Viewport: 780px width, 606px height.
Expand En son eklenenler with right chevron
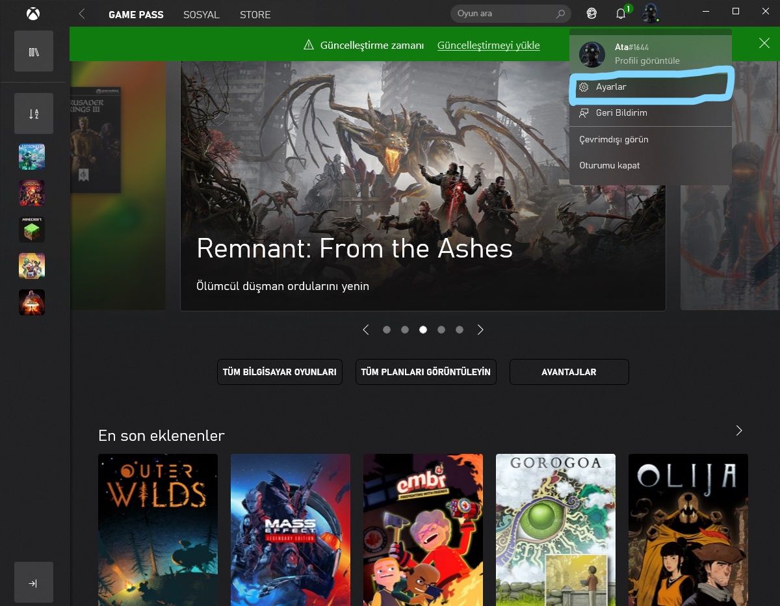(738, 430)
